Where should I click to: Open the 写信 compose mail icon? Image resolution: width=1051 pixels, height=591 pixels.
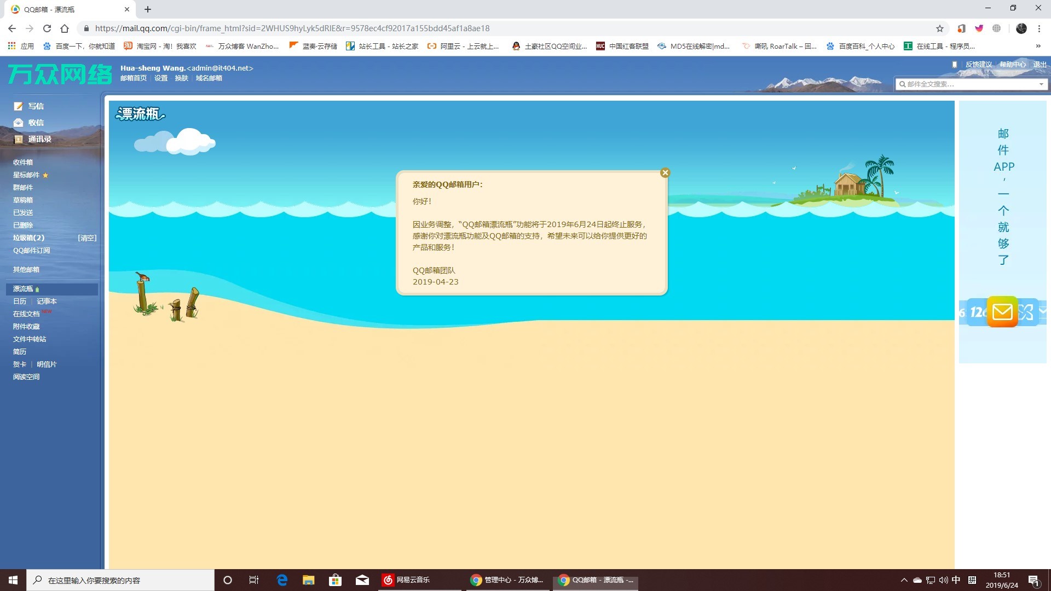pos(19,106)
